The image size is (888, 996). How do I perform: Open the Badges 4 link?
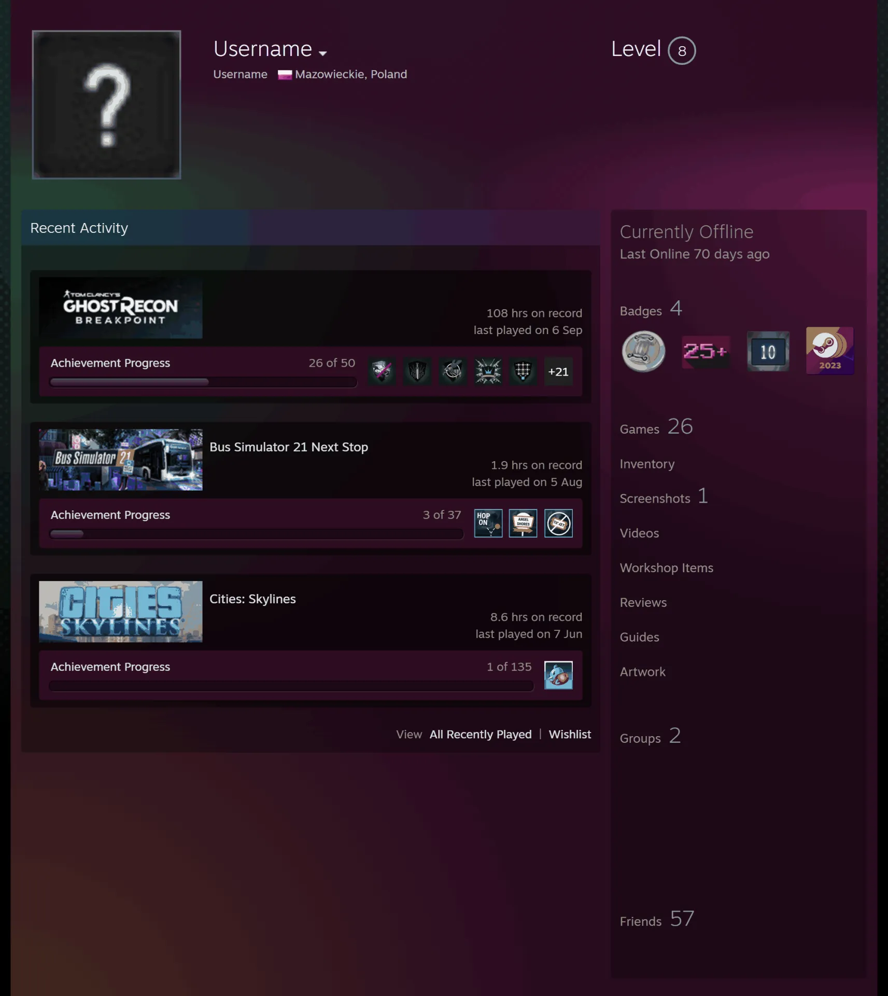(651, 309)
